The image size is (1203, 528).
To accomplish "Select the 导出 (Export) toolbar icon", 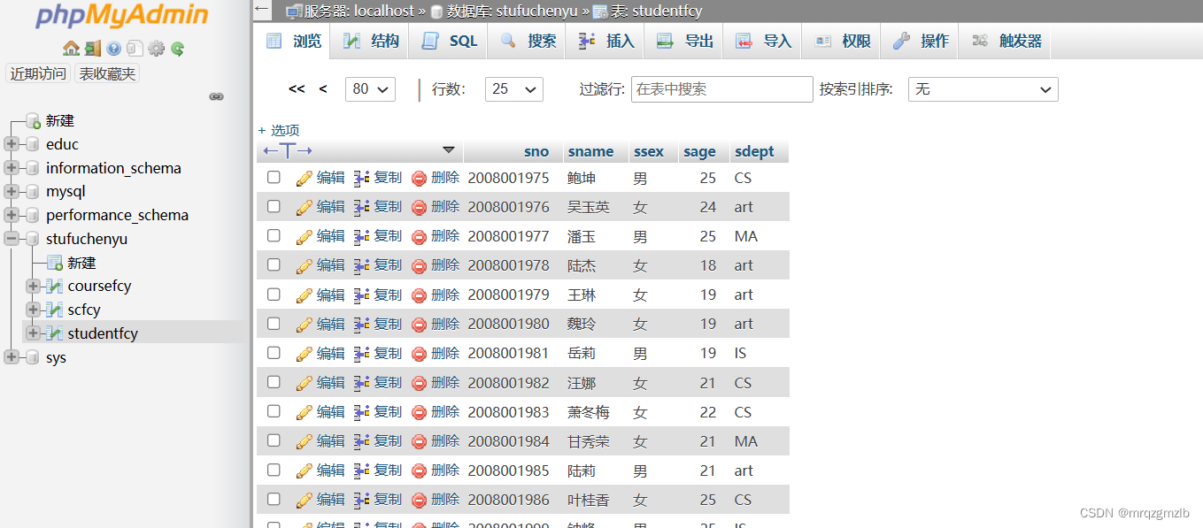I will click(683, 40).
